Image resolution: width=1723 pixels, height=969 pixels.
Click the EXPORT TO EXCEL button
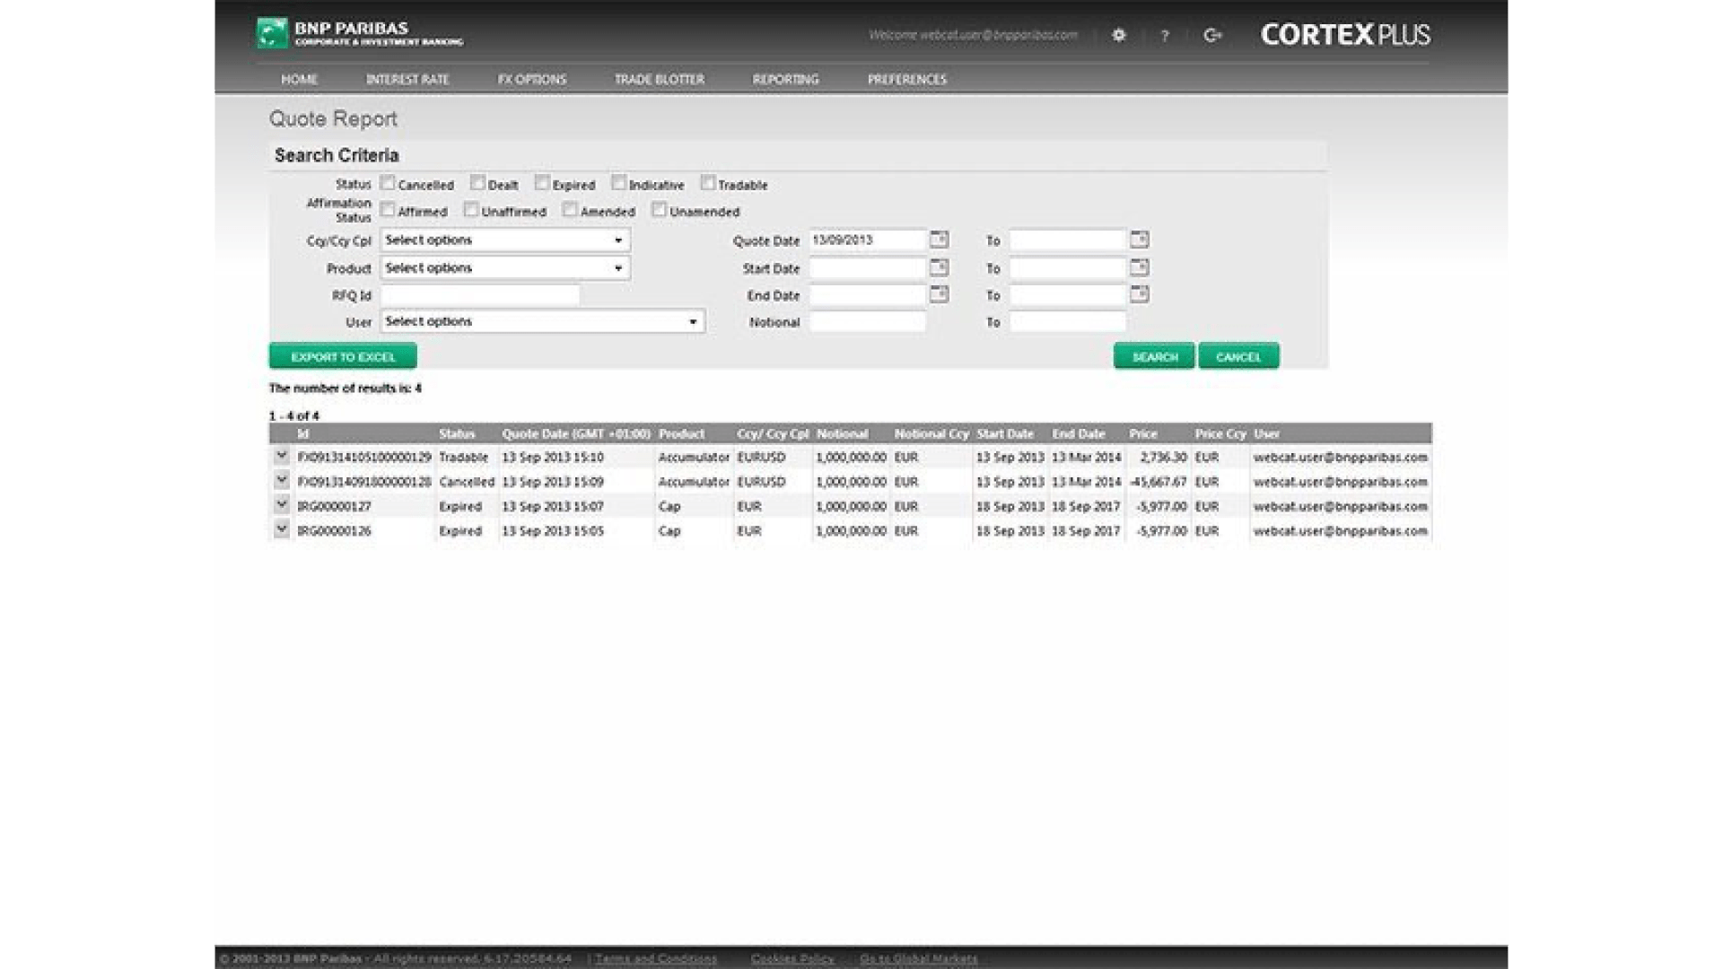click(x=343, y=355)
